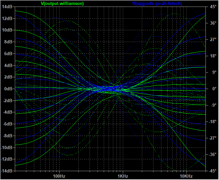Click the 36° phase axis label

coord(213,23)
